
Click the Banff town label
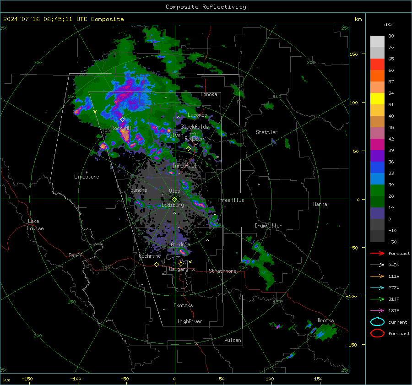(x=76, y=255)
